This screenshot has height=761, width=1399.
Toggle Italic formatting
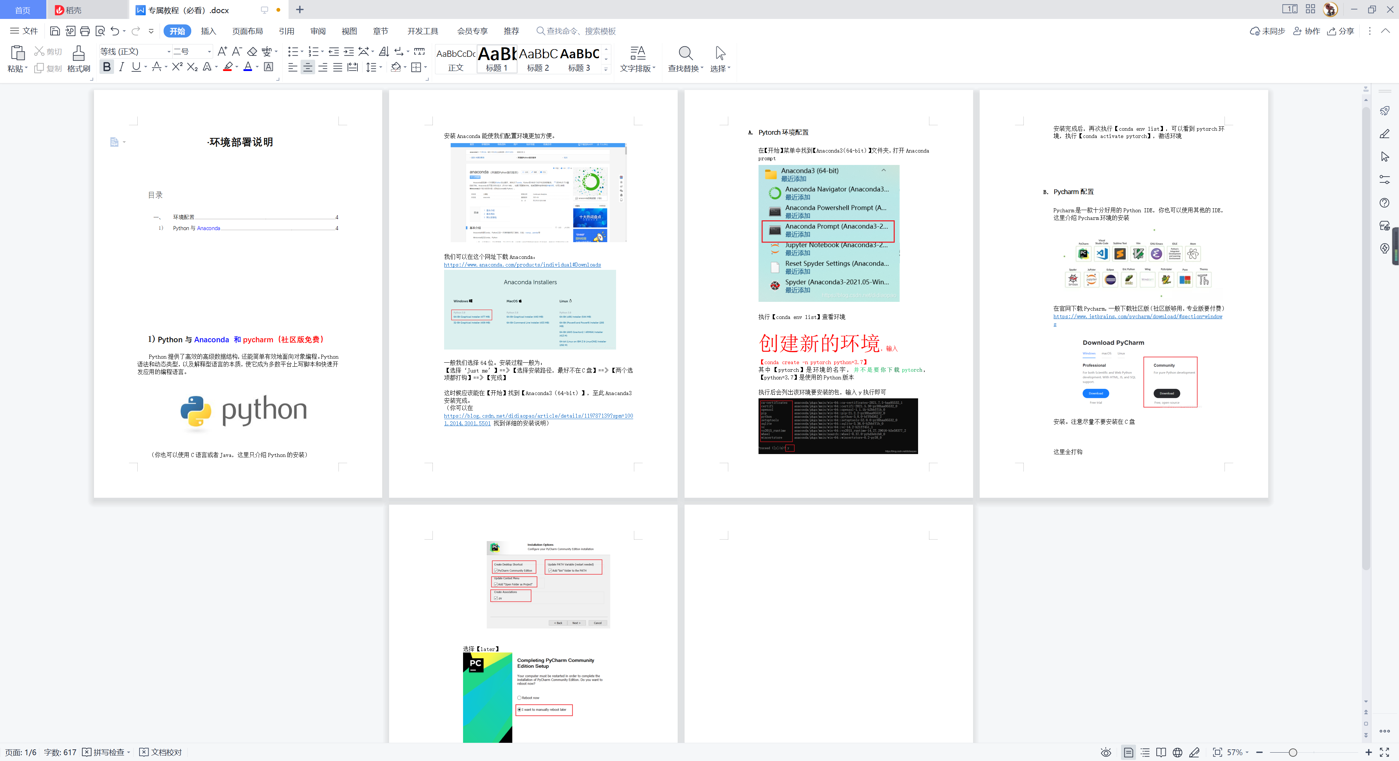(x=122, y=67)
